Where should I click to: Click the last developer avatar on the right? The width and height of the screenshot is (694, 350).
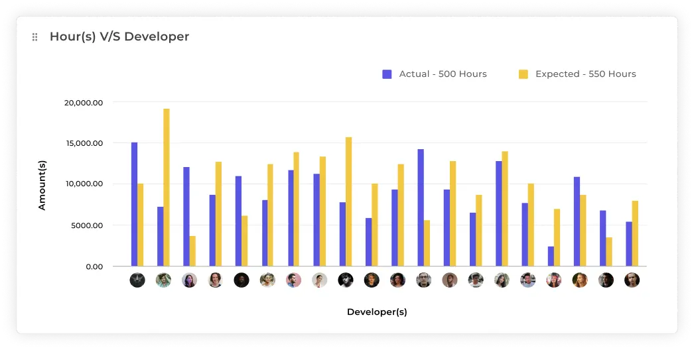point(632,280)
